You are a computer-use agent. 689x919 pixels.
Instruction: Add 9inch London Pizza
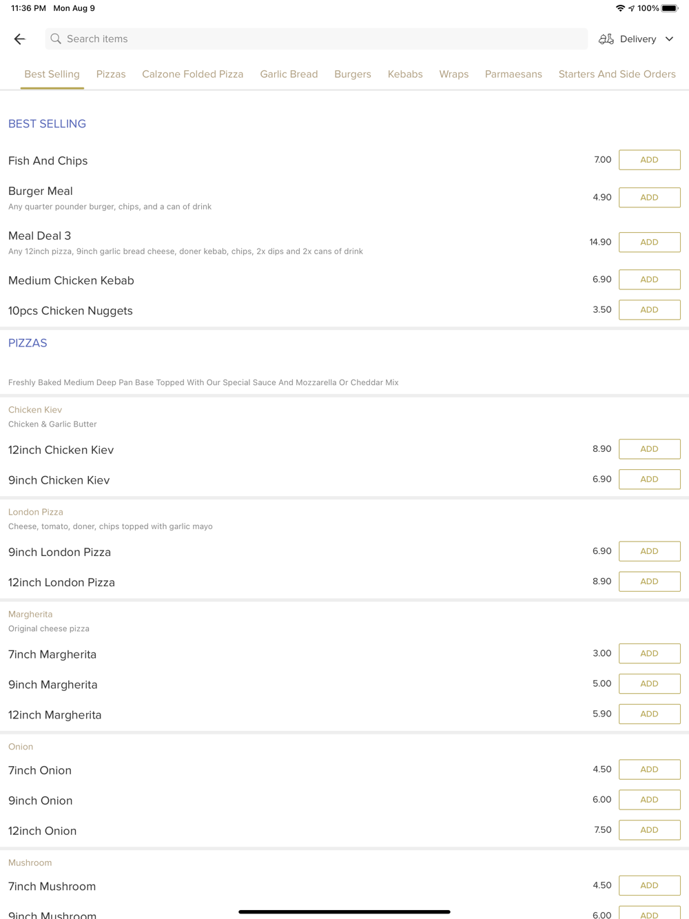(x=649, y=551)
